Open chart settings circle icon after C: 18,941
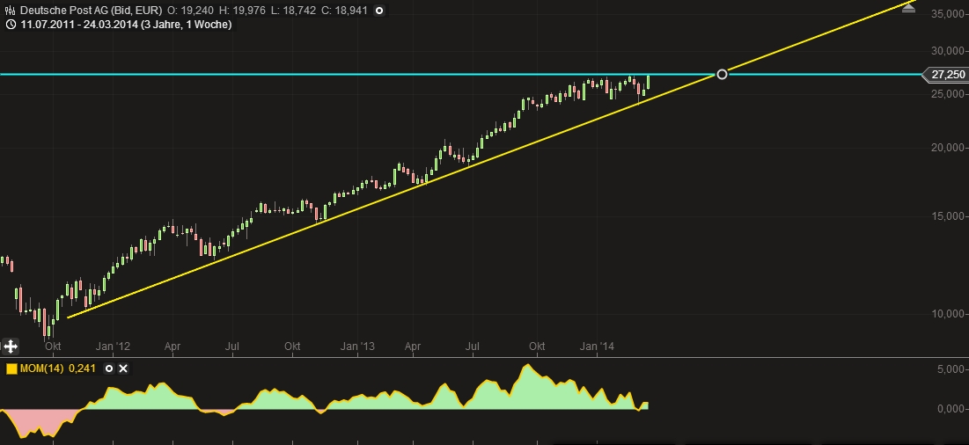The height and width of the screenshot is (445, 969). 379,11
